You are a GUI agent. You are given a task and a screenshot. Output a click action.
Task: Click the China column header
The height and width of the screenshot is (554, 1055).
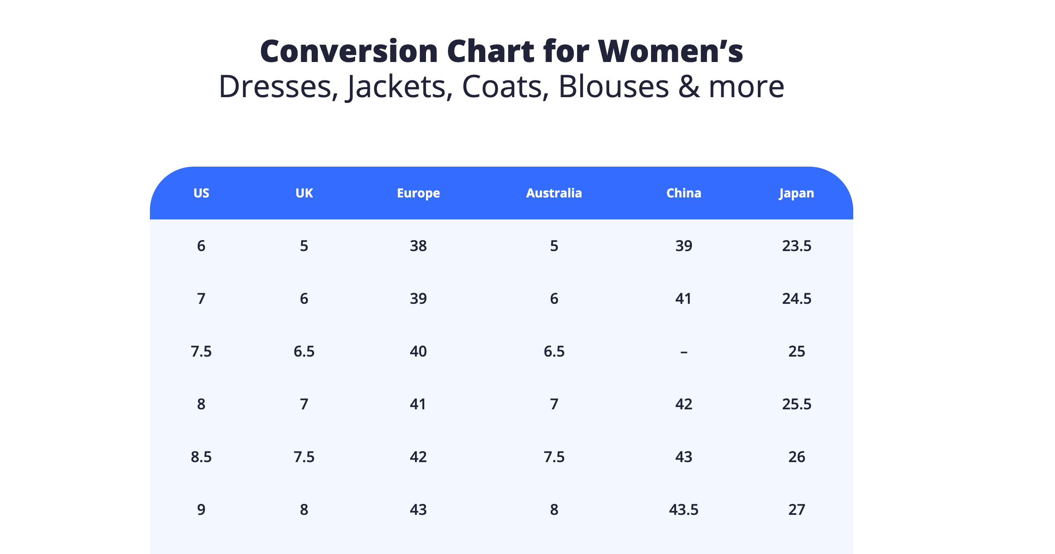(x=684, y=193)
